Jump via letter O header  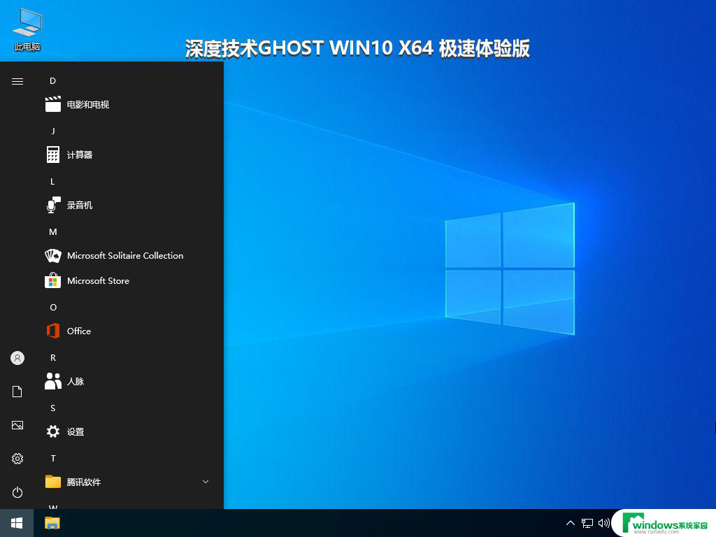[x=53, y=308]
